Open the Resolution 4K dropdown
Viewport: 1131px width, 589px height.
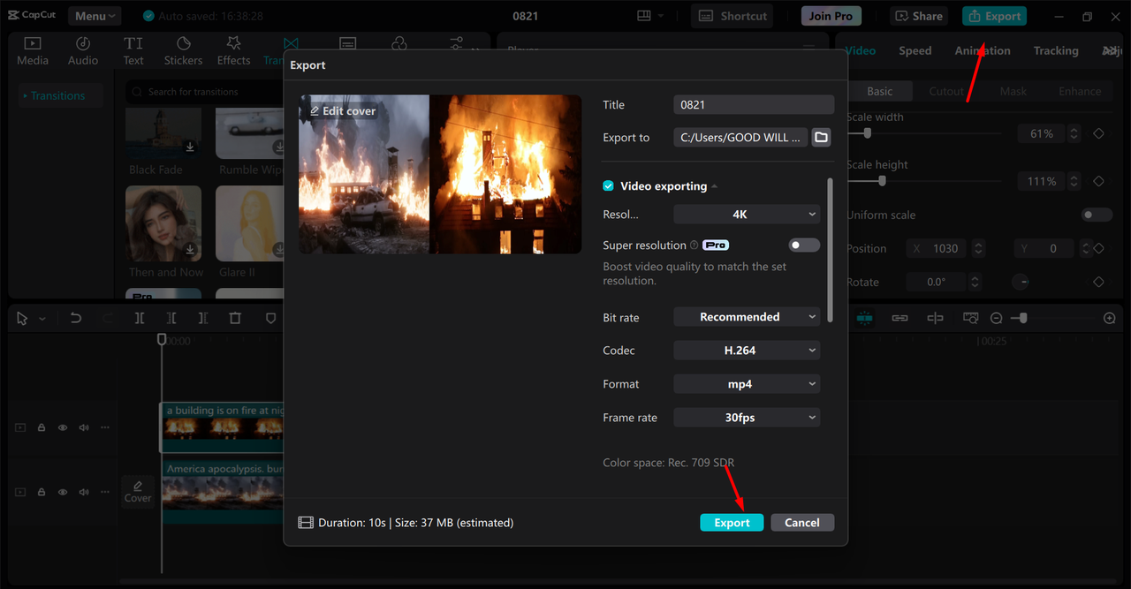coord(747,214)
